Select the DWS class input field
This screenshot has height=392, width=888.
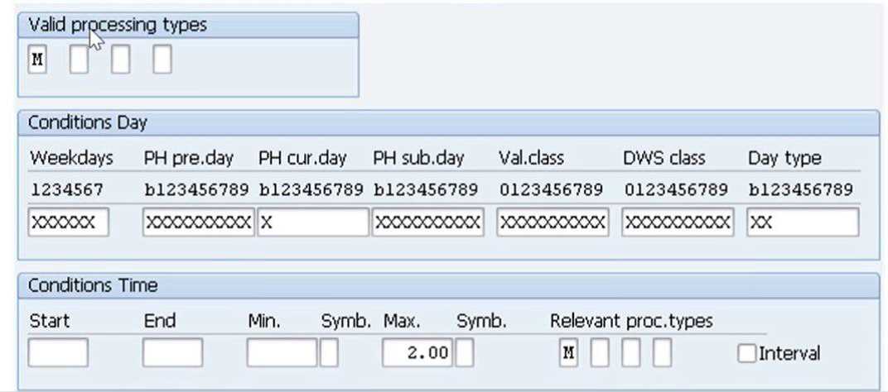point(678,222)
